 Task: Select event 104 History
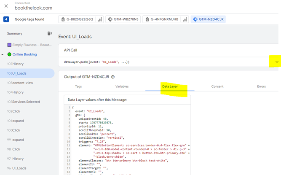click(16, 92)
